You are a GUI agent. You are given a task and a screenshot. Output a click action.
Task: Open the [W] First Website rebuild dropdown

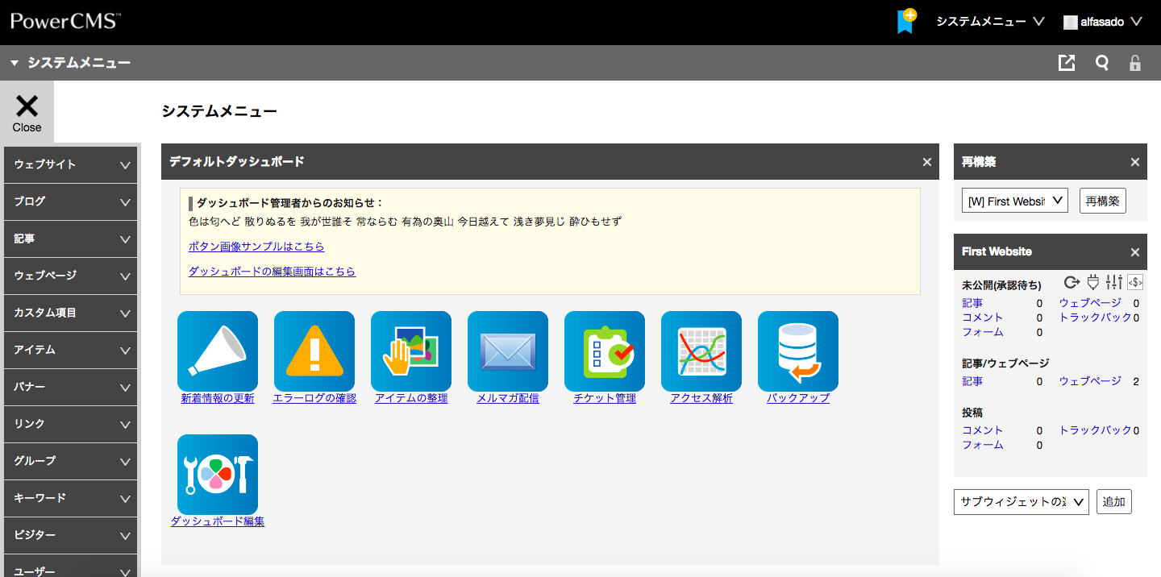[x=1014, y=201]
